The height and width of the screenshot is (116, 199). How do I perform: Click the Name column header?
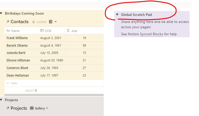click(x=15, y=31)
